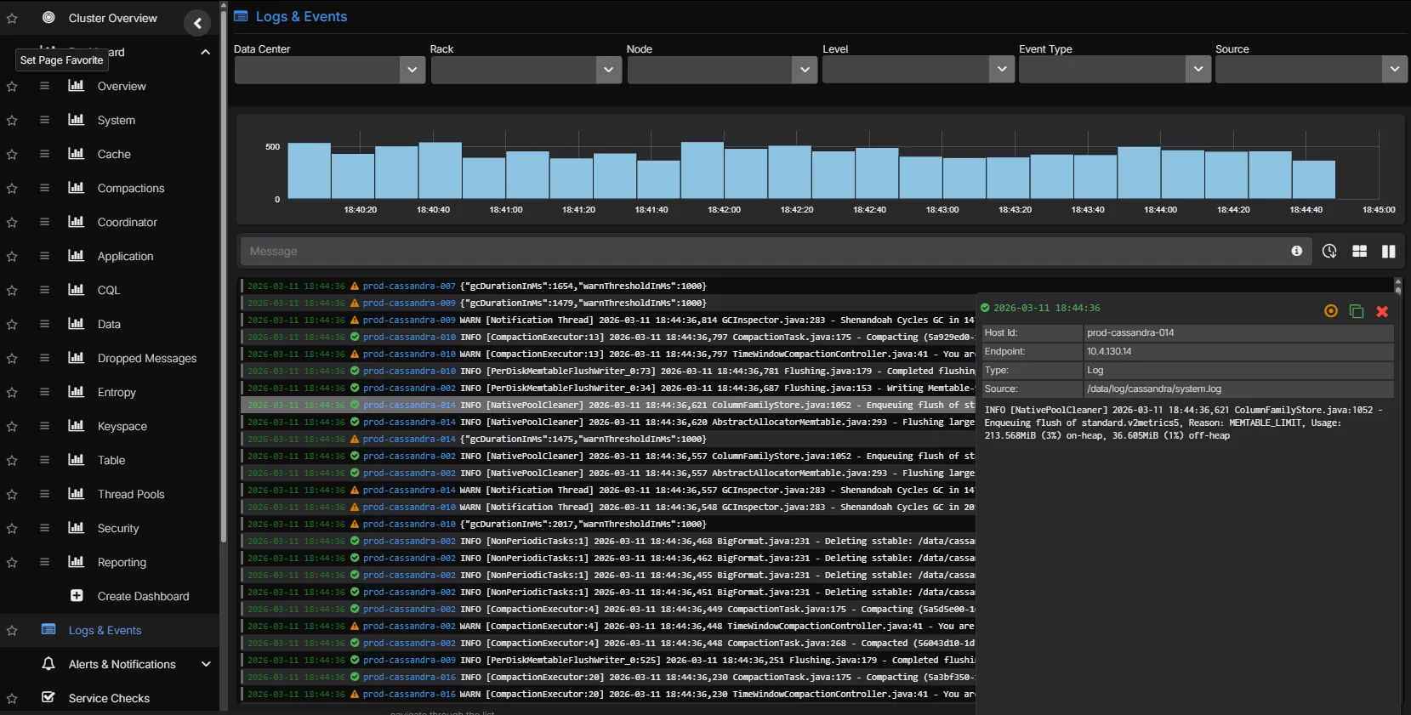This screenshot has height=715, width=1411.
Task: Click the histogram bar at 18:42:00
Action: [703, 170]
